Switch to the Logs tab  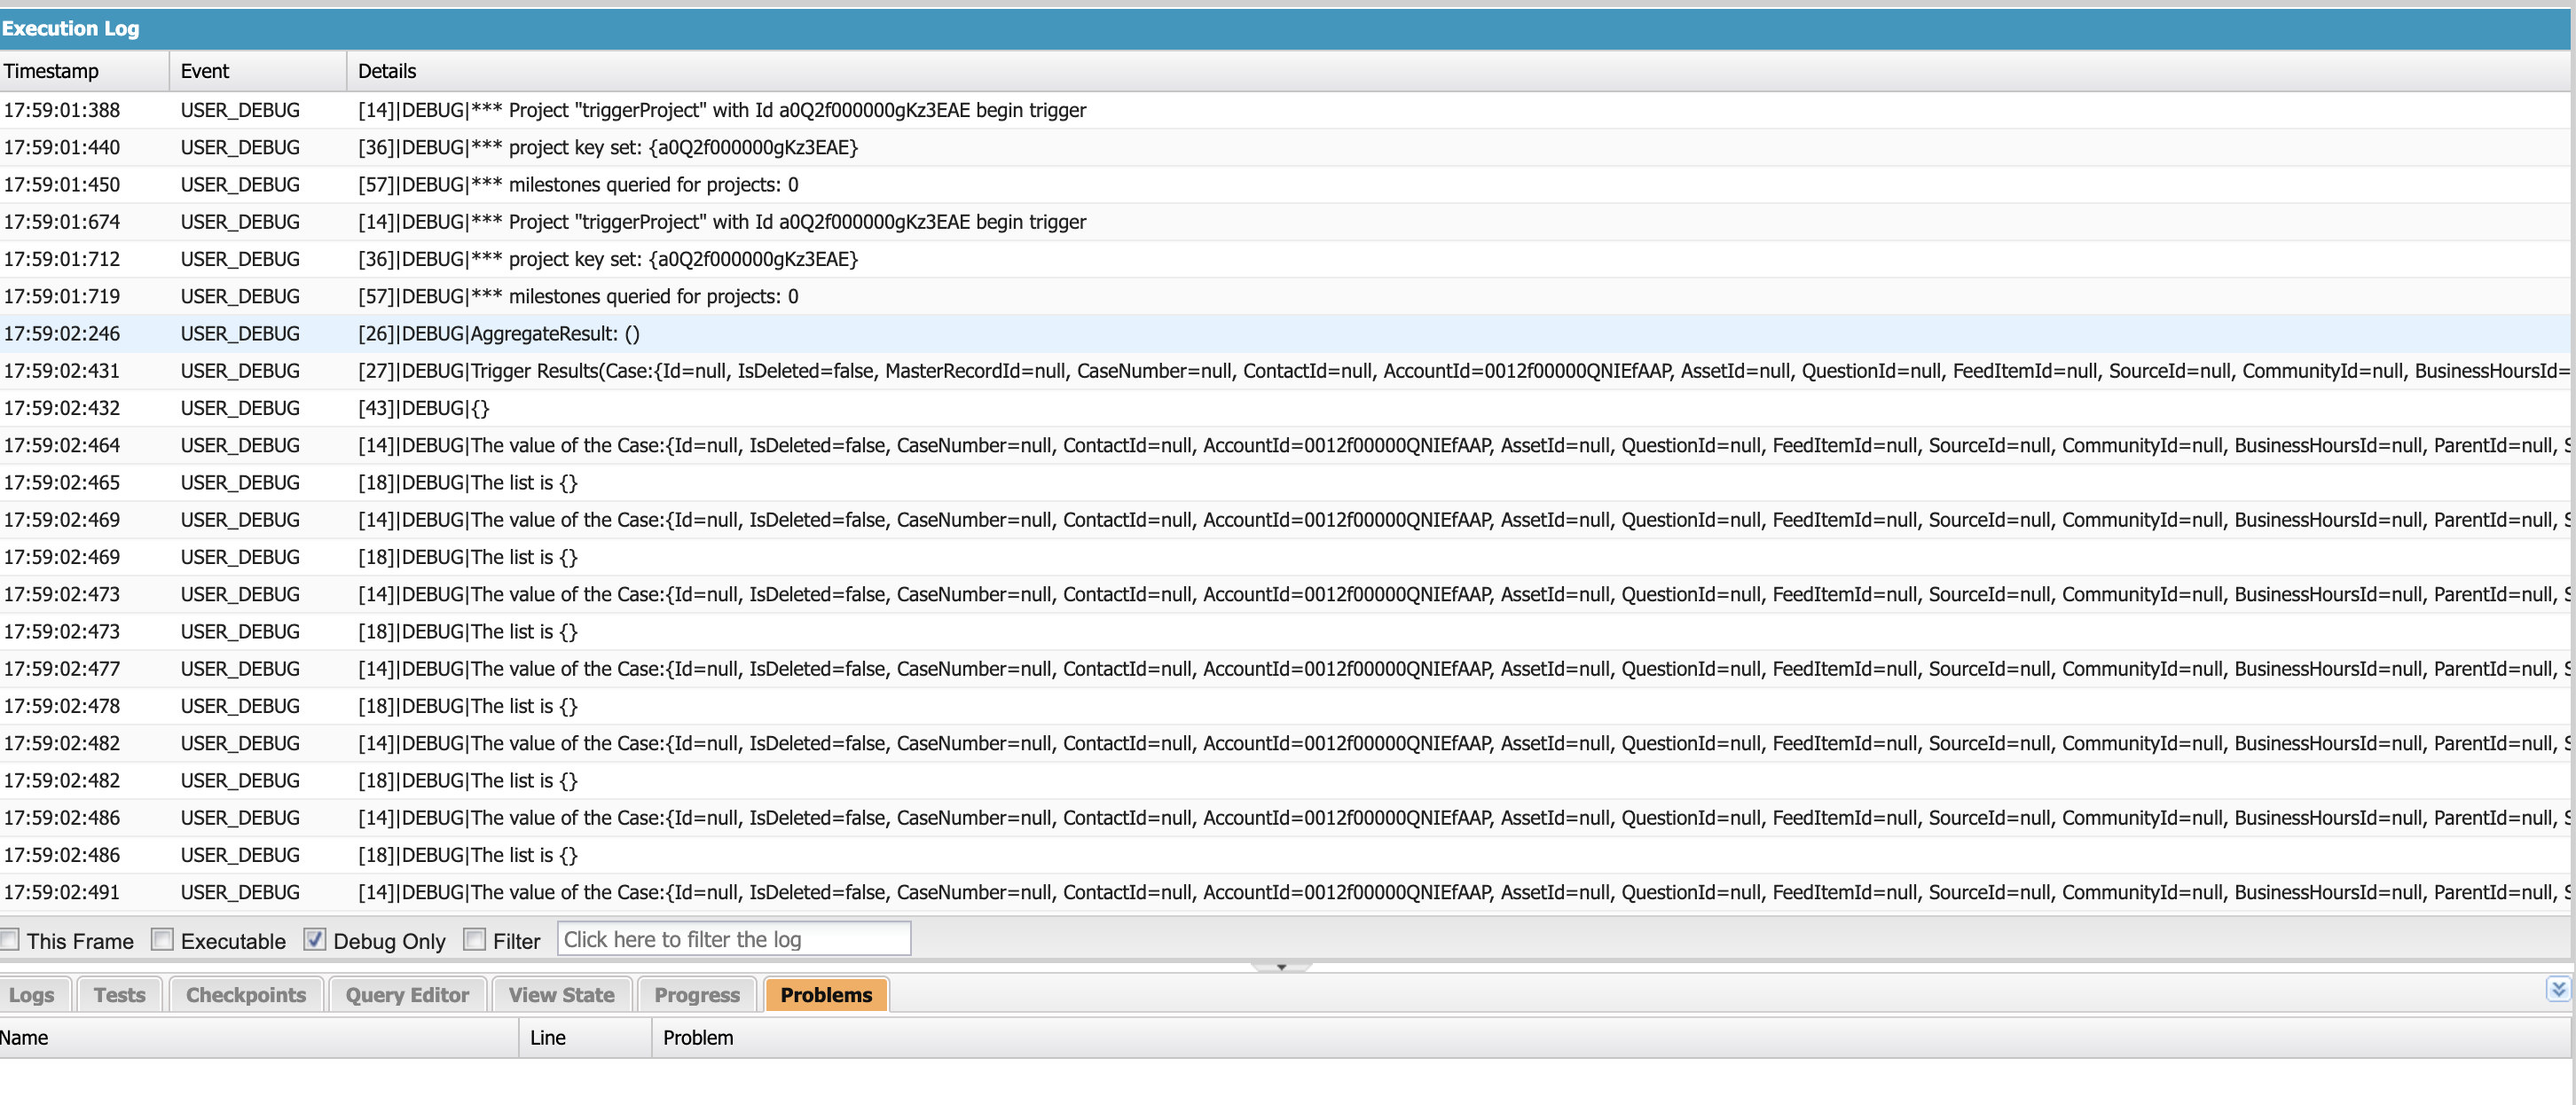32,995
